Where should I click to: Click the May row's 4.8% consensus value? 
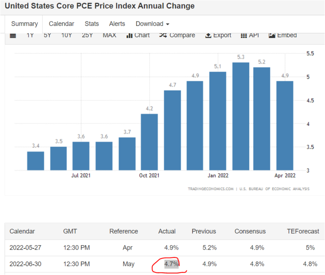[x=257, y=264]
